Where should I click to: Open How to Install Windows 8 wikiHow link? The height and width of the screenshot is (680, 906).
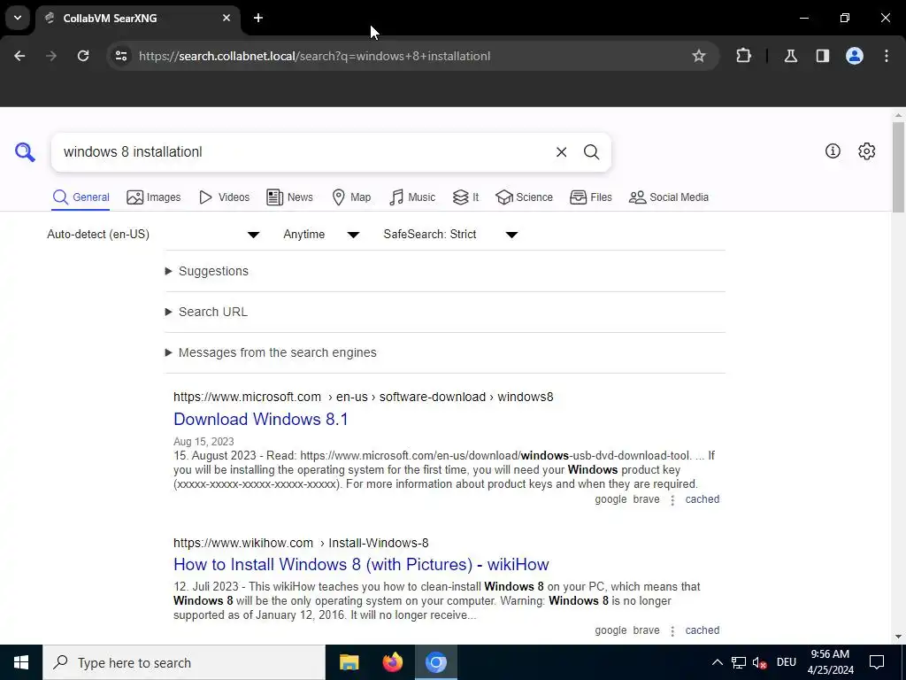(361, 564)
